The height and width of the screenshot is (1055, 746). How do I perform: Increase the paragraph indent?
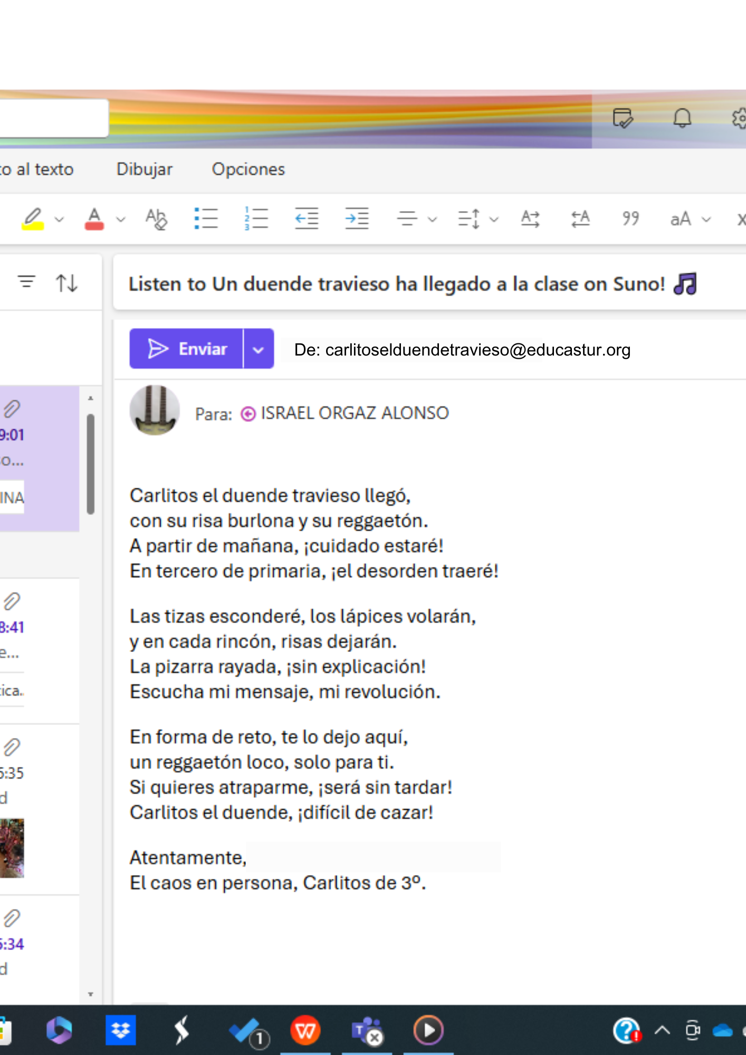click(357, 218)
